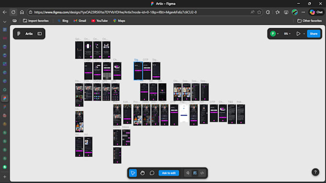Viewport: 326px width, 183px height.
Task: Expand the arrow next to P avatar
Action: point(278,34)
